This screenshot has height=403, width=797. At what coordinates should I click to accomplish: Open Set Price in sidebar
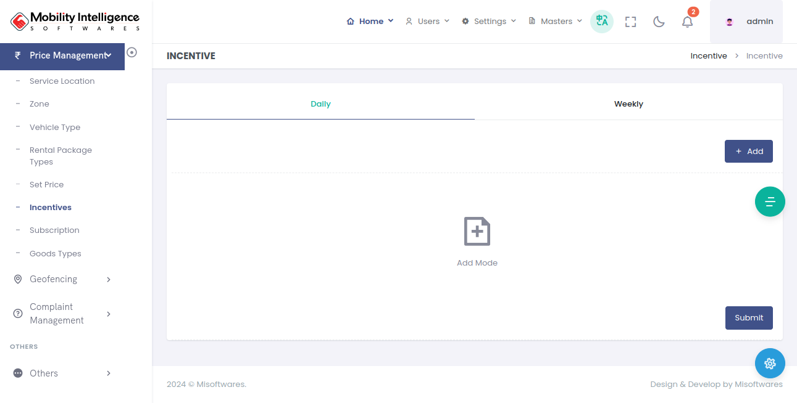click(x=47, y=185)
